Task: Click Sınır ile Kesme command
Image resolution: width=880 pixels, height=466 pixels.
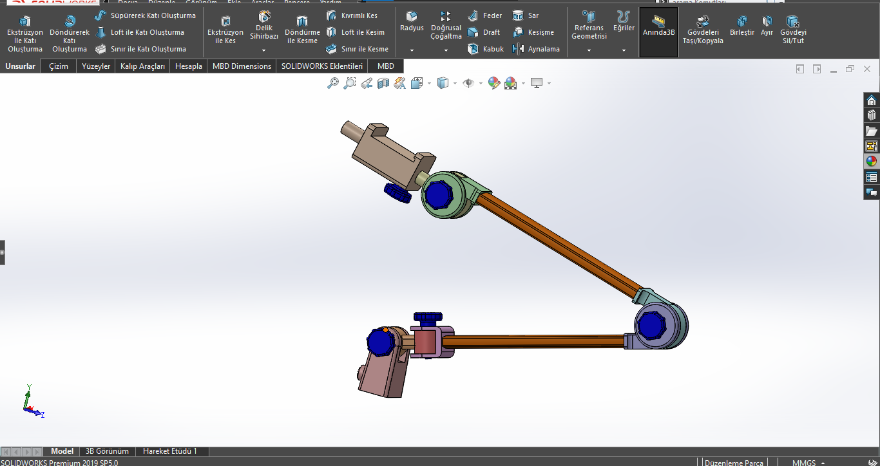Action: point(357,49)
